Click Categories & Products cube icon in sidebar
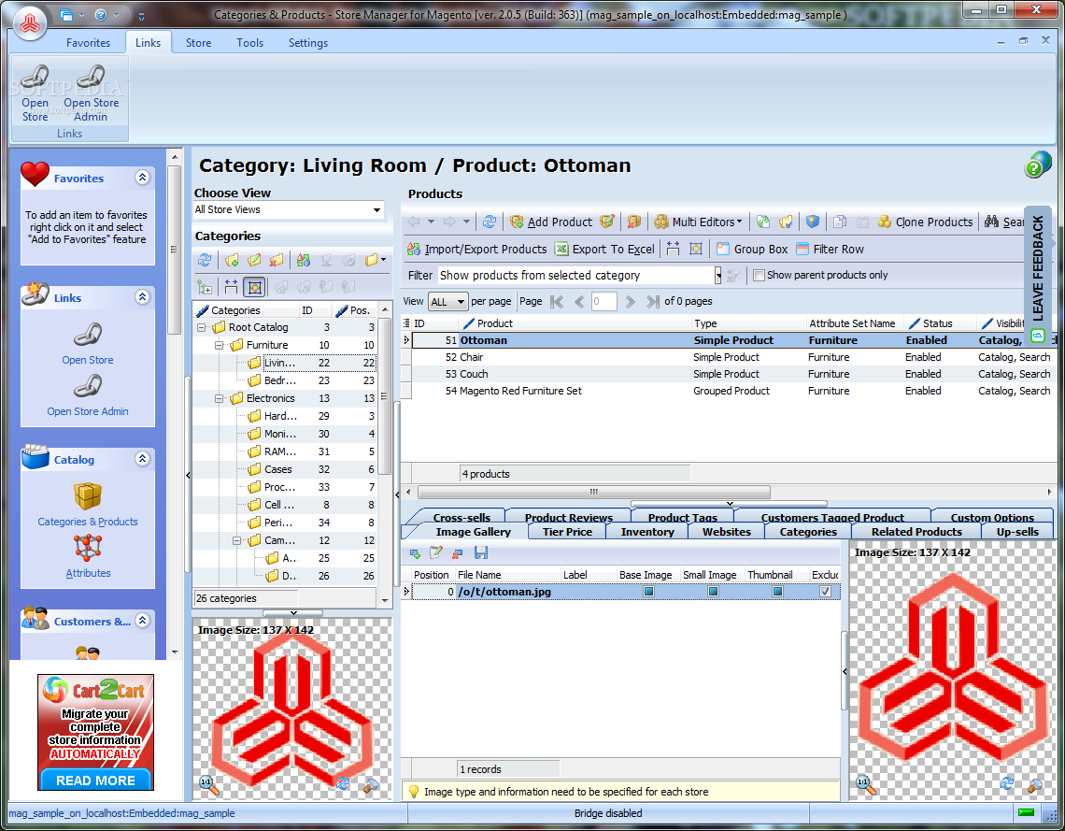Screen dimensions: 1065x831 click(88, 496)
